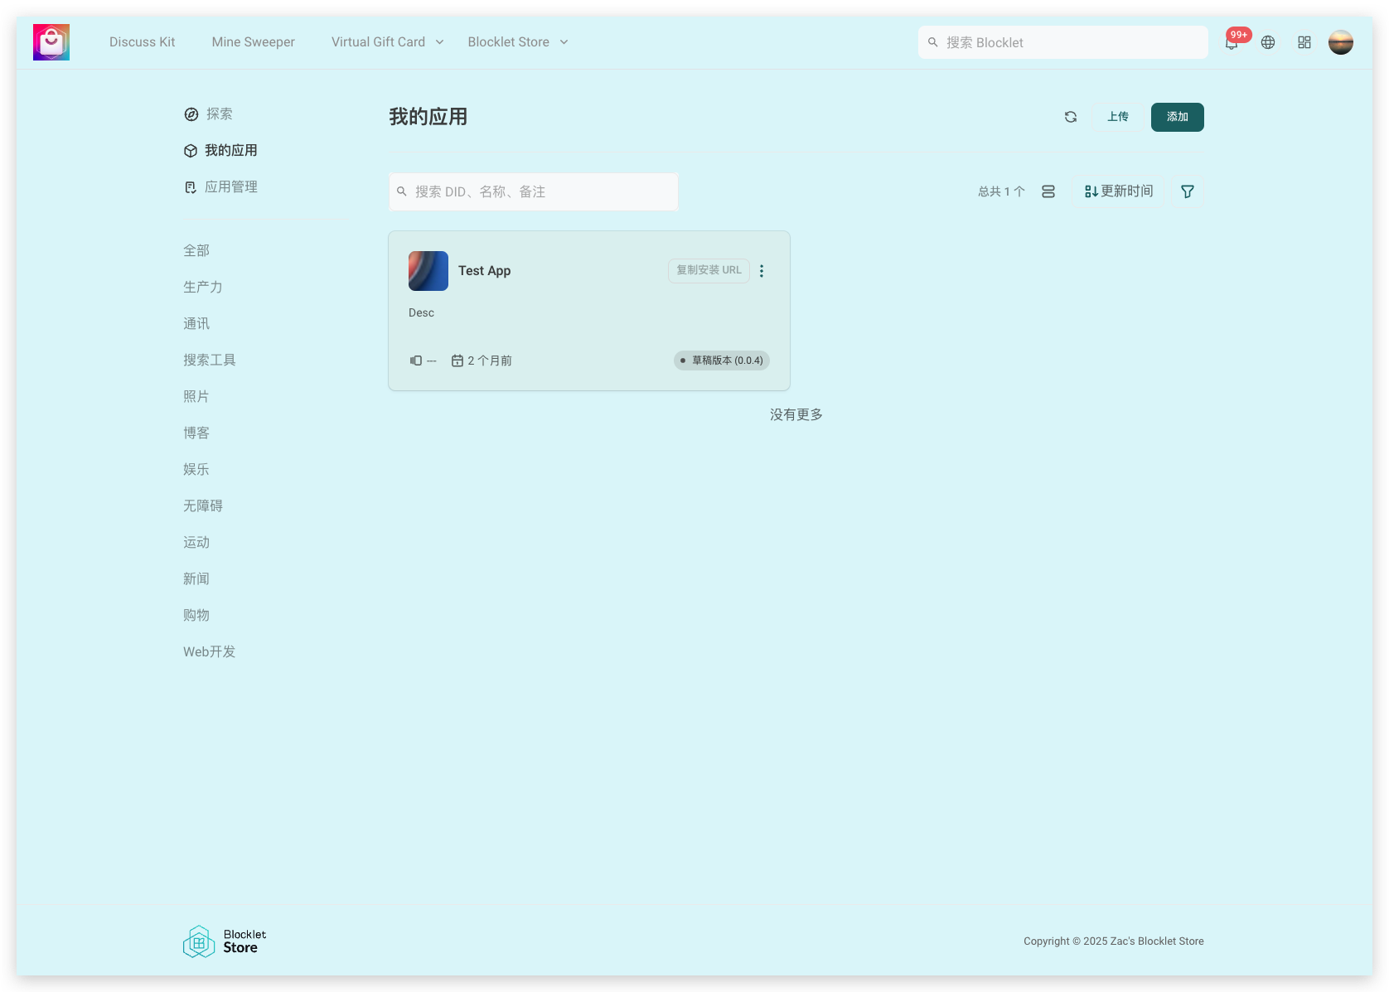Open the user avatar in header
This screenshot has height=992, width=1389.
pos(1340,42)
